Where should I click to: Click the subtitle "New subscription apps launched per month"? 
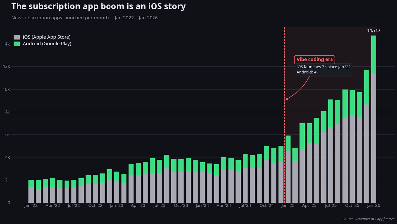[60, 18]
